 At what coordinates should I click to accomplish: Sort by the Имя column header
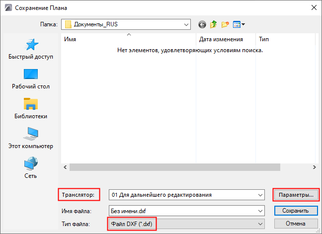tap(129, 39)
